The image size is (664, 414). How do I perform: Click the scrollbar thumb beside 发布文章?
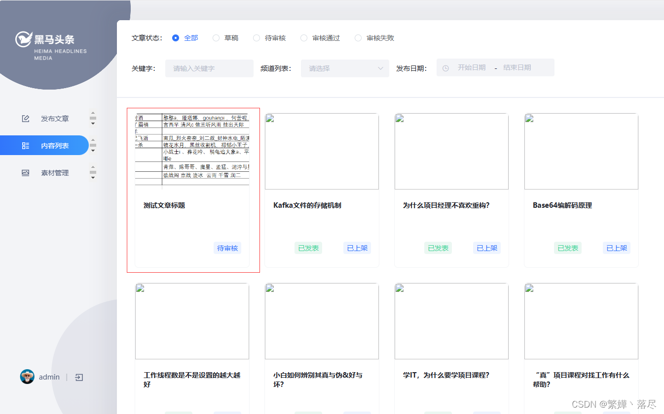coord(93,118)
